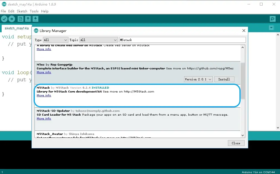Viewport: 280px width, 174px height.
Task: Click the editor scrollbar up arrow
Action: [278, 35]
